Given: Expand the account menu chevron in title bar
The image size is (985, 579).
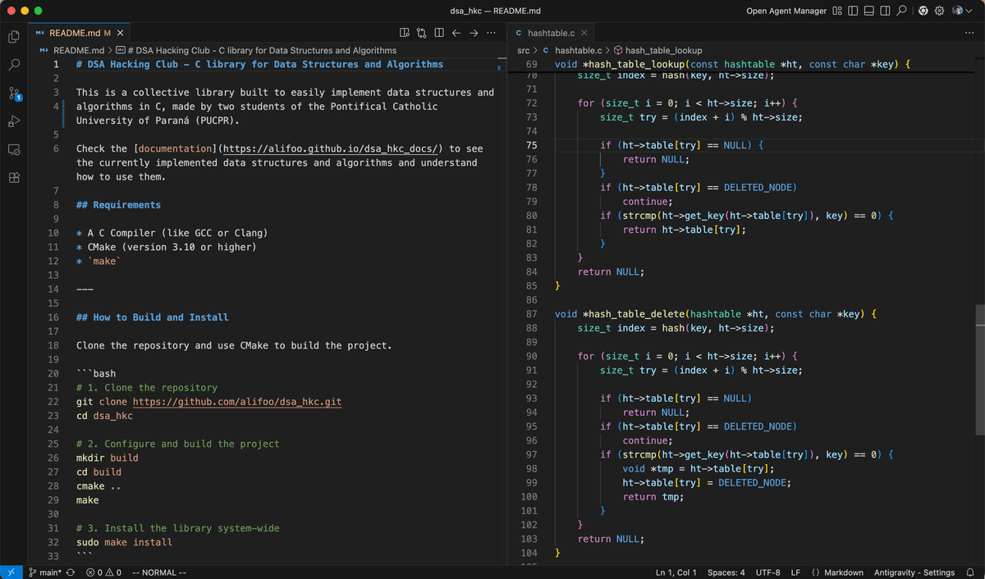Looking at the screenshot, I should tap(969, 11).
